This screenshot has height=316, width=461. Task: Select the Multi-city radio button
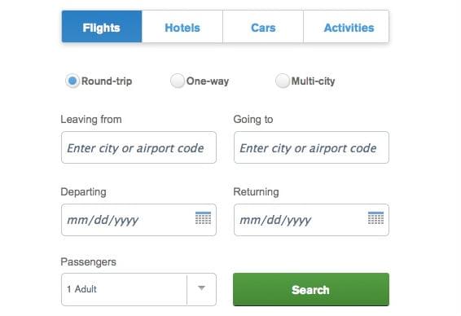pyautogui.click(x=283, y=81)
